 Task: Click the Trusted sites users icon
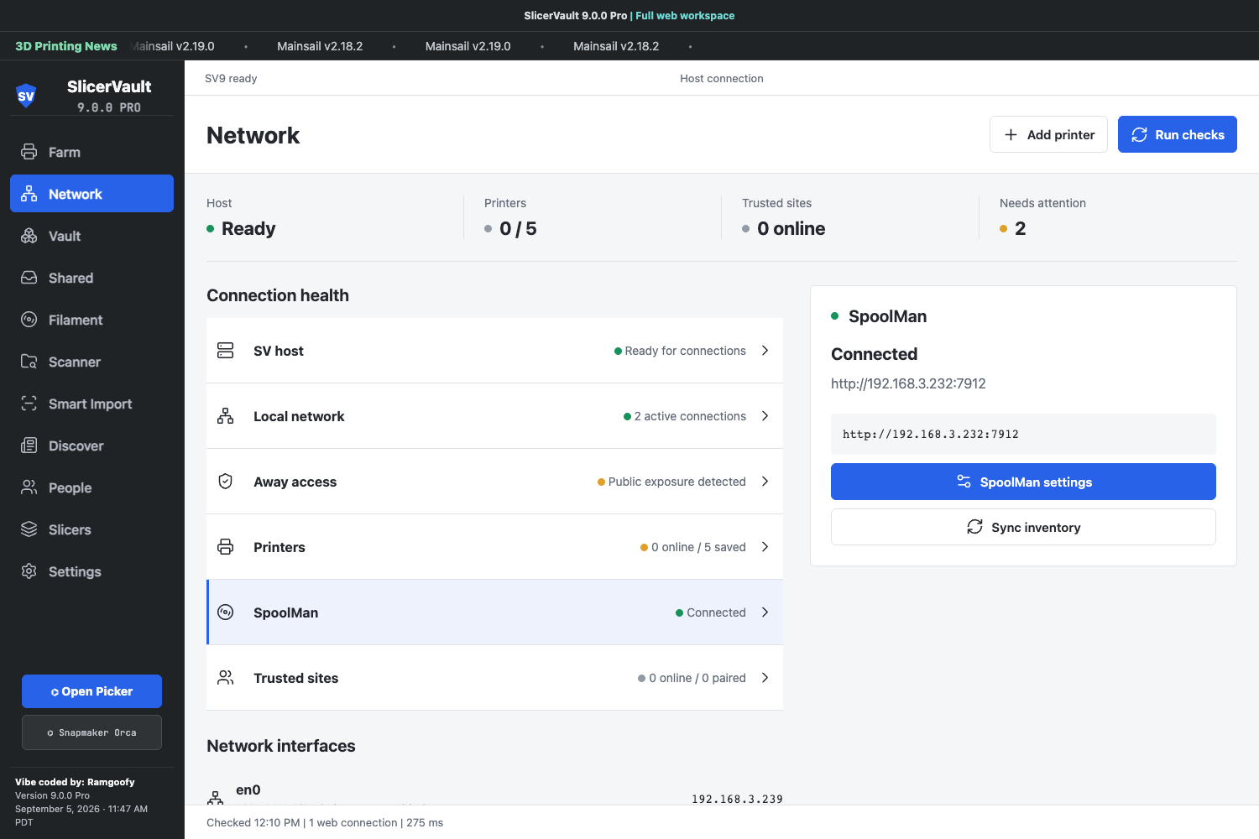click(226, 678)
